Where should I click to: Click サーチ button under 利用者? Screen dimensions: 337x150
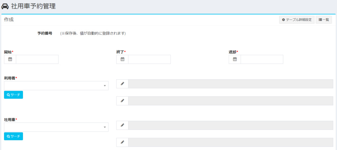pyautogui.click(x=13, y=95)
